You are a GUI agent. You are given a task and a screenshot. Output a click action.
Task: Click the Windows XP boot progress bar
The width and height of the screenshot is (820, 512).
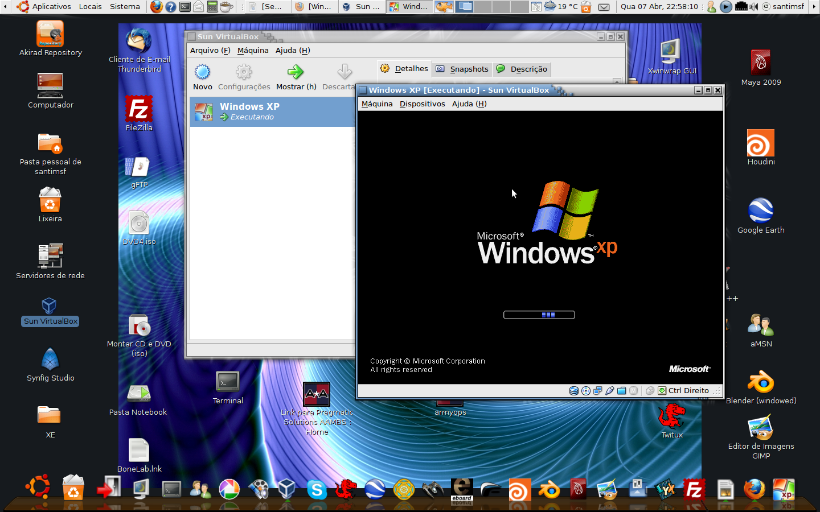click(539, 315)
